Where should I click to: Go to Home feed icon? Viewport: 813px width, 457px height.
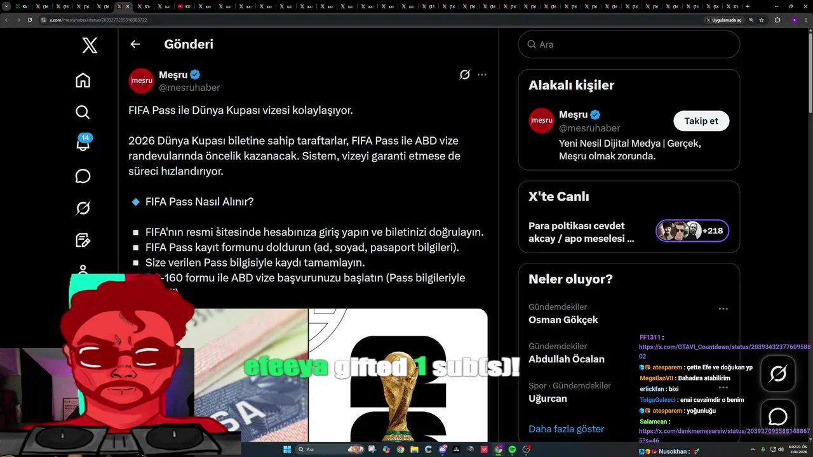(83, 80)
